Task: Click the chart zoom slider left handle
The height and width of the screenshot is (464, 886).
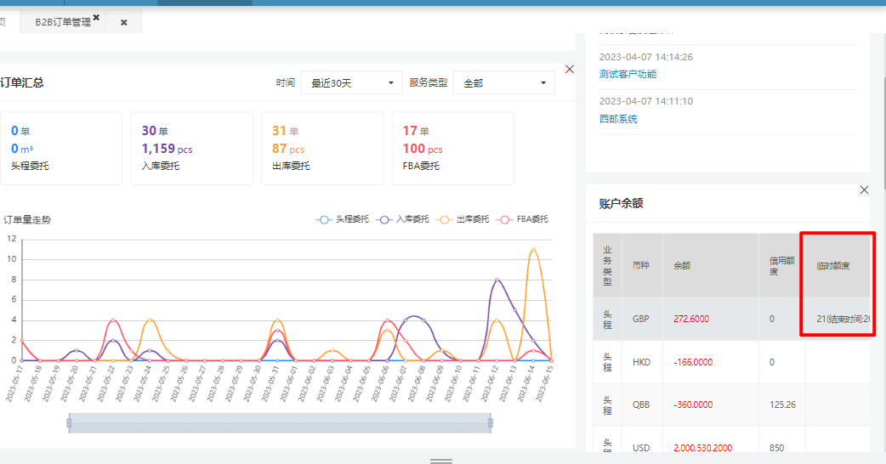Action: pos(69,423)
